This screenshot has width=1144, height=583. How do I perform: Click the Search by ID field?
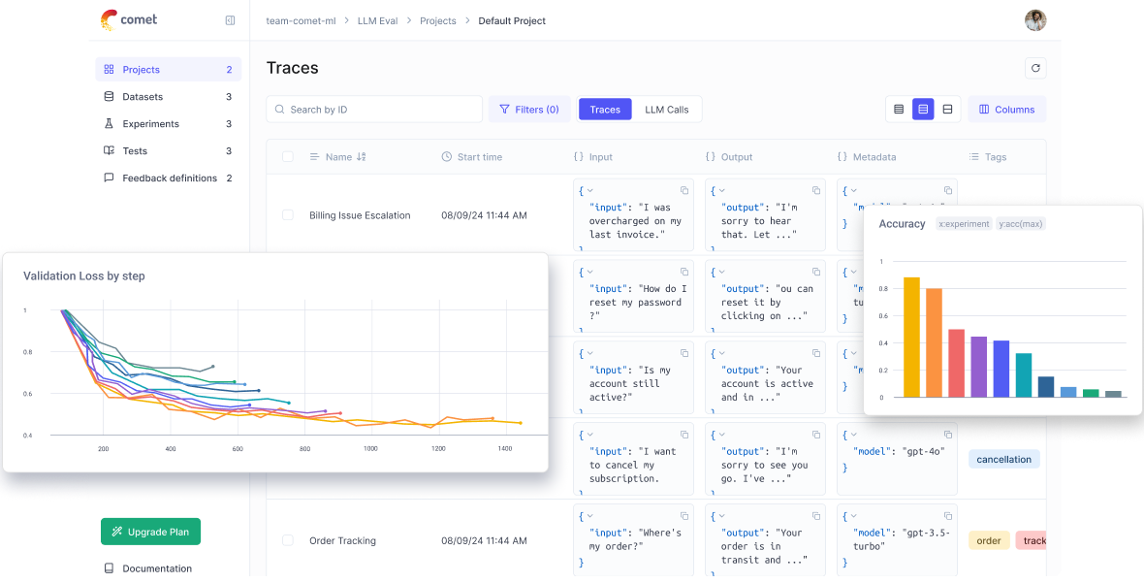point(373,109)
